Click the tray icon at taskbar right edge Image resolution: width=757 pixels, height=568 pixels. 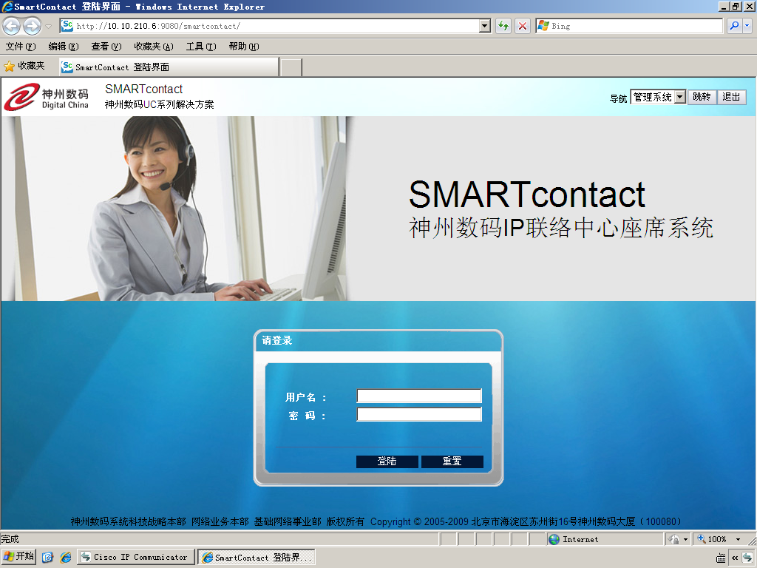point(748,558)
